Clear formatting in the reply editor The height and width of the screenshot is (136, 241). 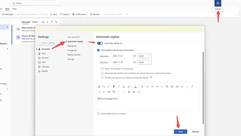pos(129,92)
